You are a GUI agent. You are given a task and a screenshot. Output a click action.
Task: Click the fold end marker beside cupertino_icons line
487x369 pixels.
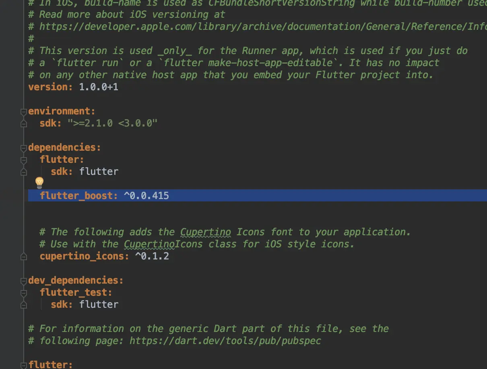click(24, 256)
